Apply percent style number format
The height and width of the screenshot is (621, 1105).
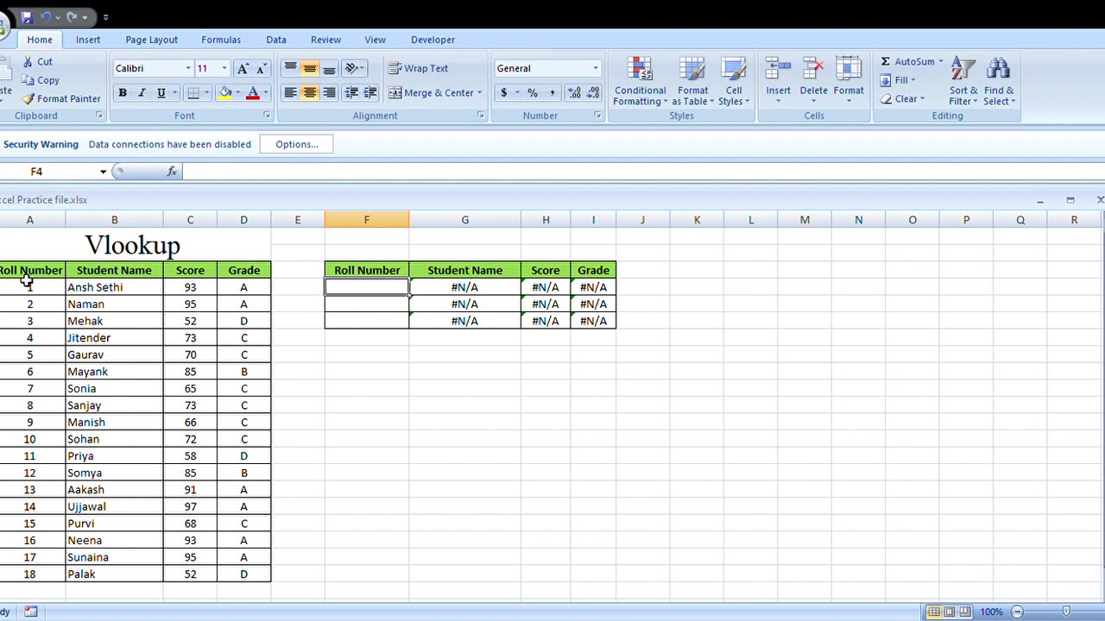(x=533, y=93)
